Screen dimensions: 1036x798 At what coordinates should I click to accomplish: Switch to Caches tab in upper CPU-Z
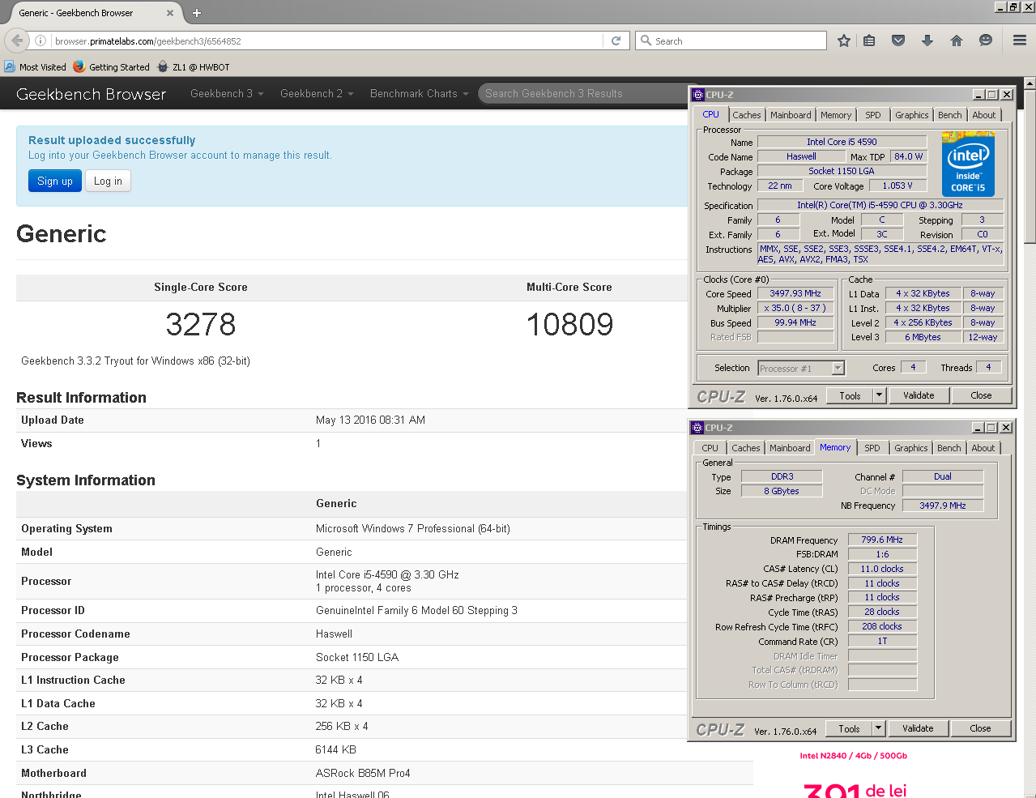[x=747, y=115]
